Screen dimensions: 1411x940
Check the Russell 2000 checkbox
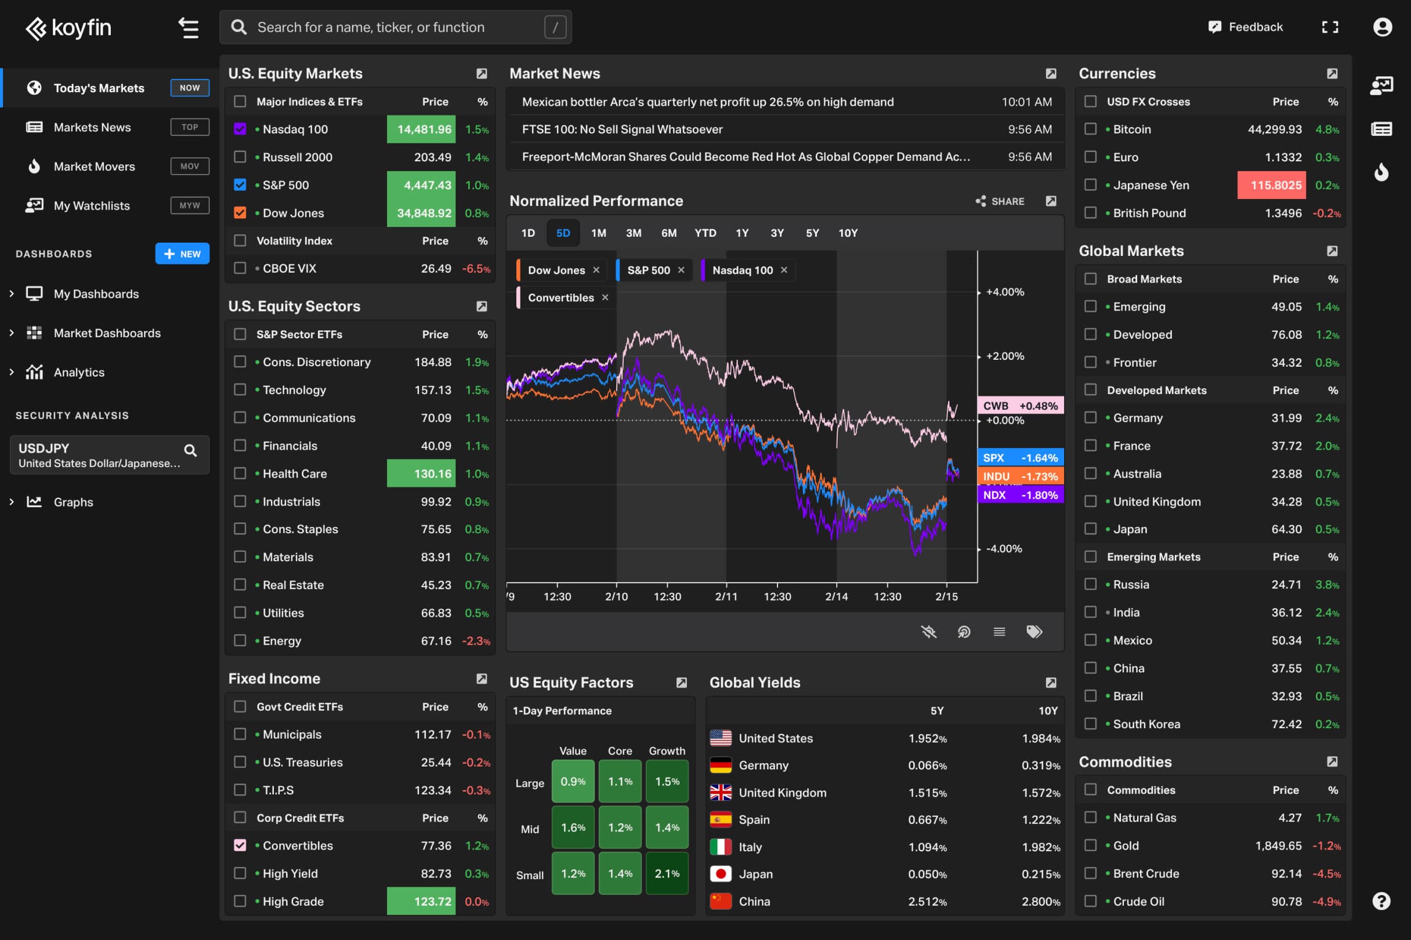(x=240, y=157)
